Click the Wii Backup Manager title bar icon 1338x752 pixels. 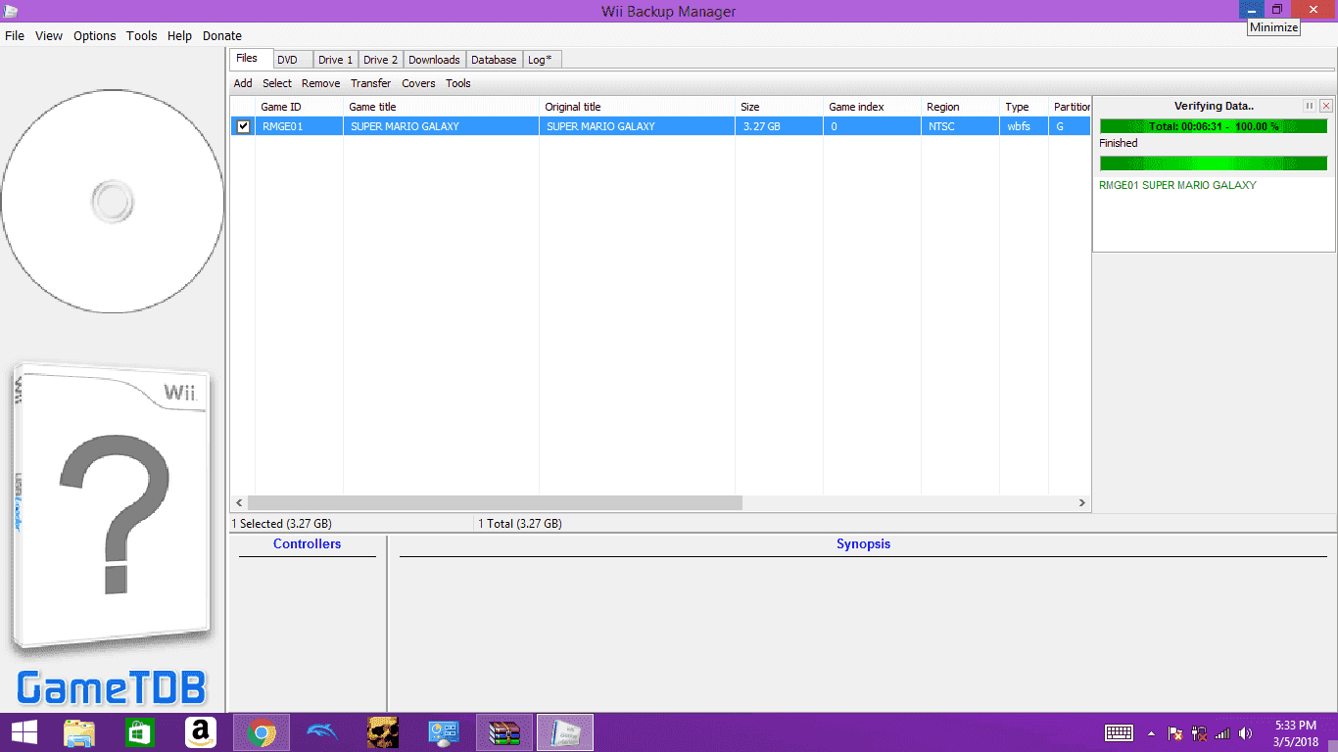11,11
